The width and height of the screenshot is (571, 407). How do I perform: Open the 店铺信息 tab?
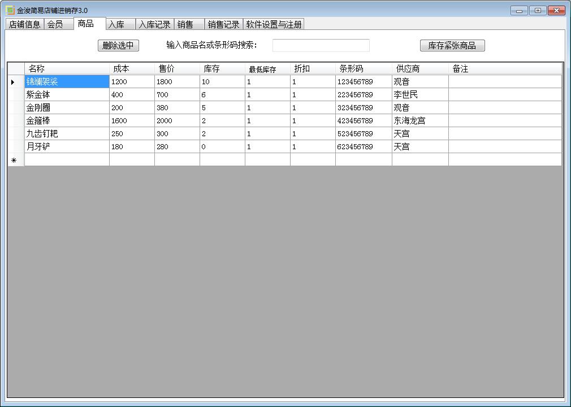coord(24,24)
